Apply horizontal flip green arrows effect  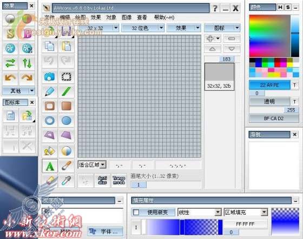[10, 63]
